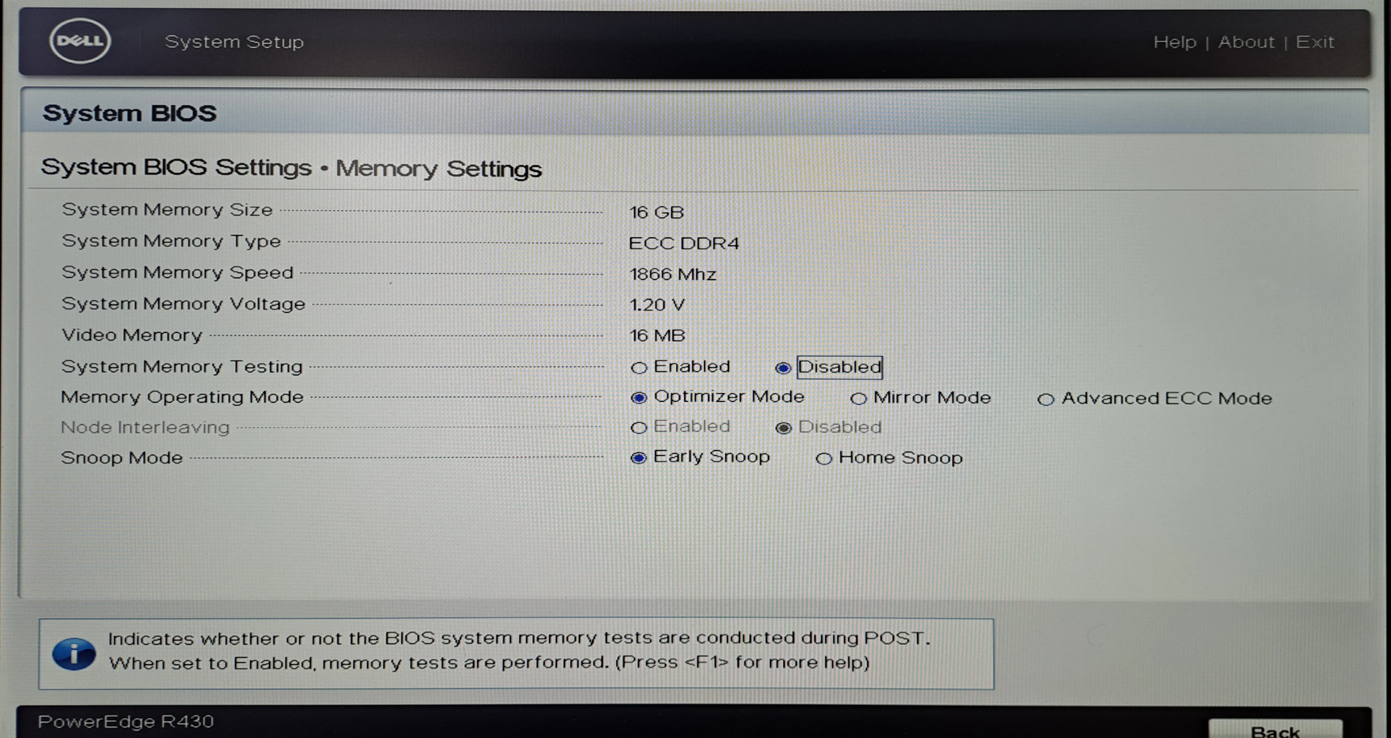Click the System Memory Testing label
Viewport: 1391px width, 738px height.
pyautogui.click(x=182, y=367)
